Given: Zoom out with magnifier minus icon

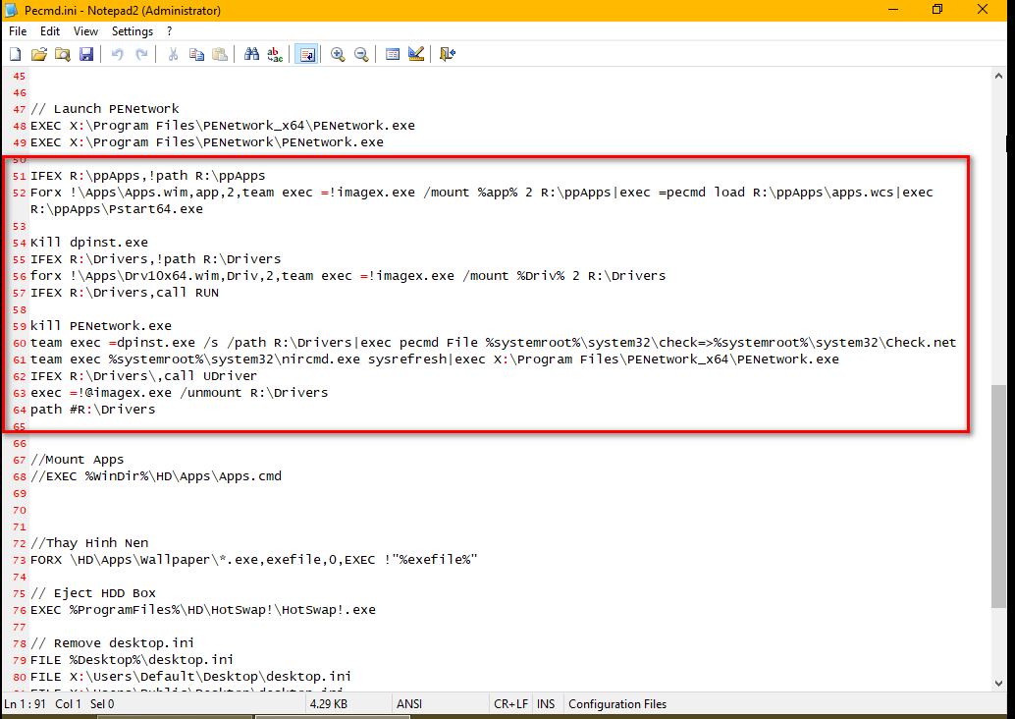Looking at the screenshot, I should tap(361, 54).
